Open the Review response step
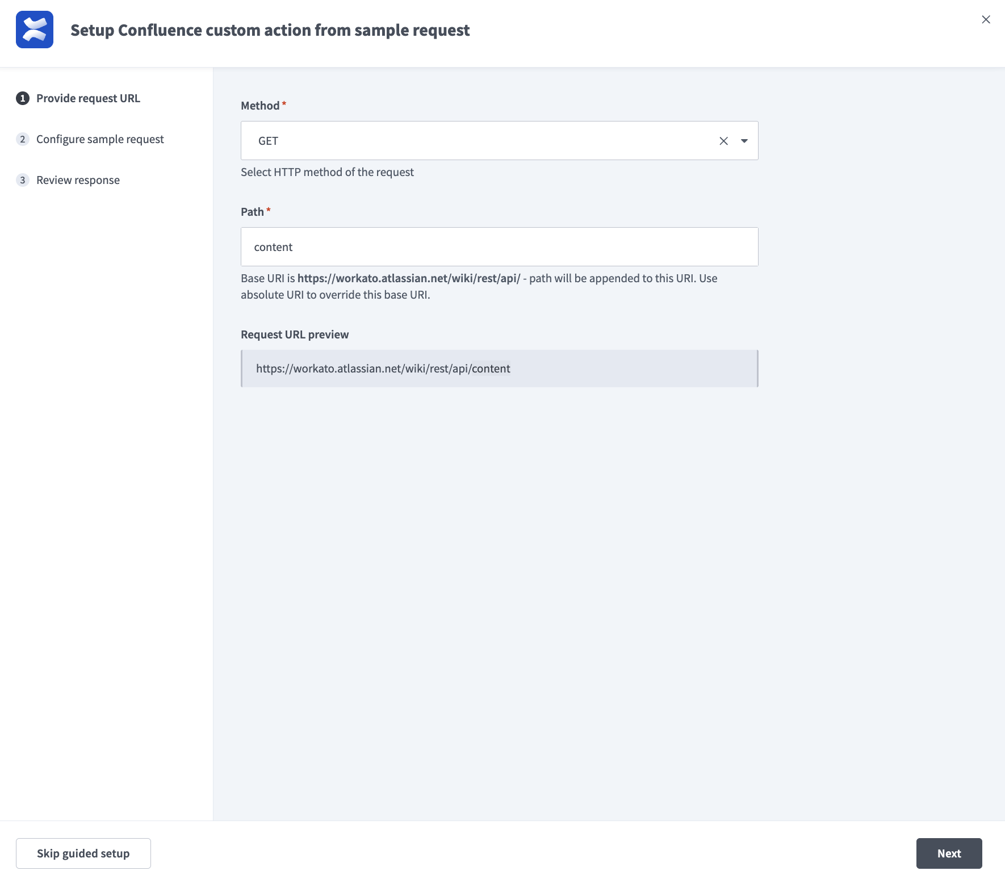Image resolution: width=1005 pixels, height=879 pixels. (x=78, y=179)
